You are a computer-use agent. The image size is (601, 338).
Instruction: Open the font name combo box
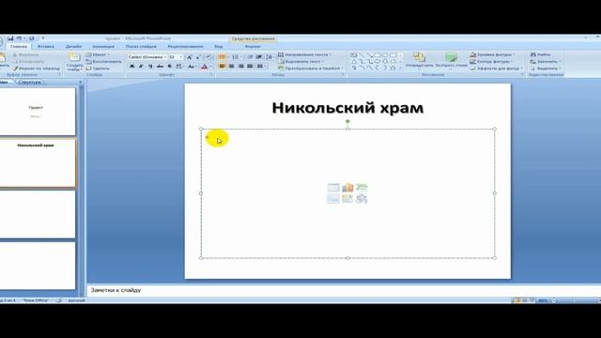click(x=147, y=57)
